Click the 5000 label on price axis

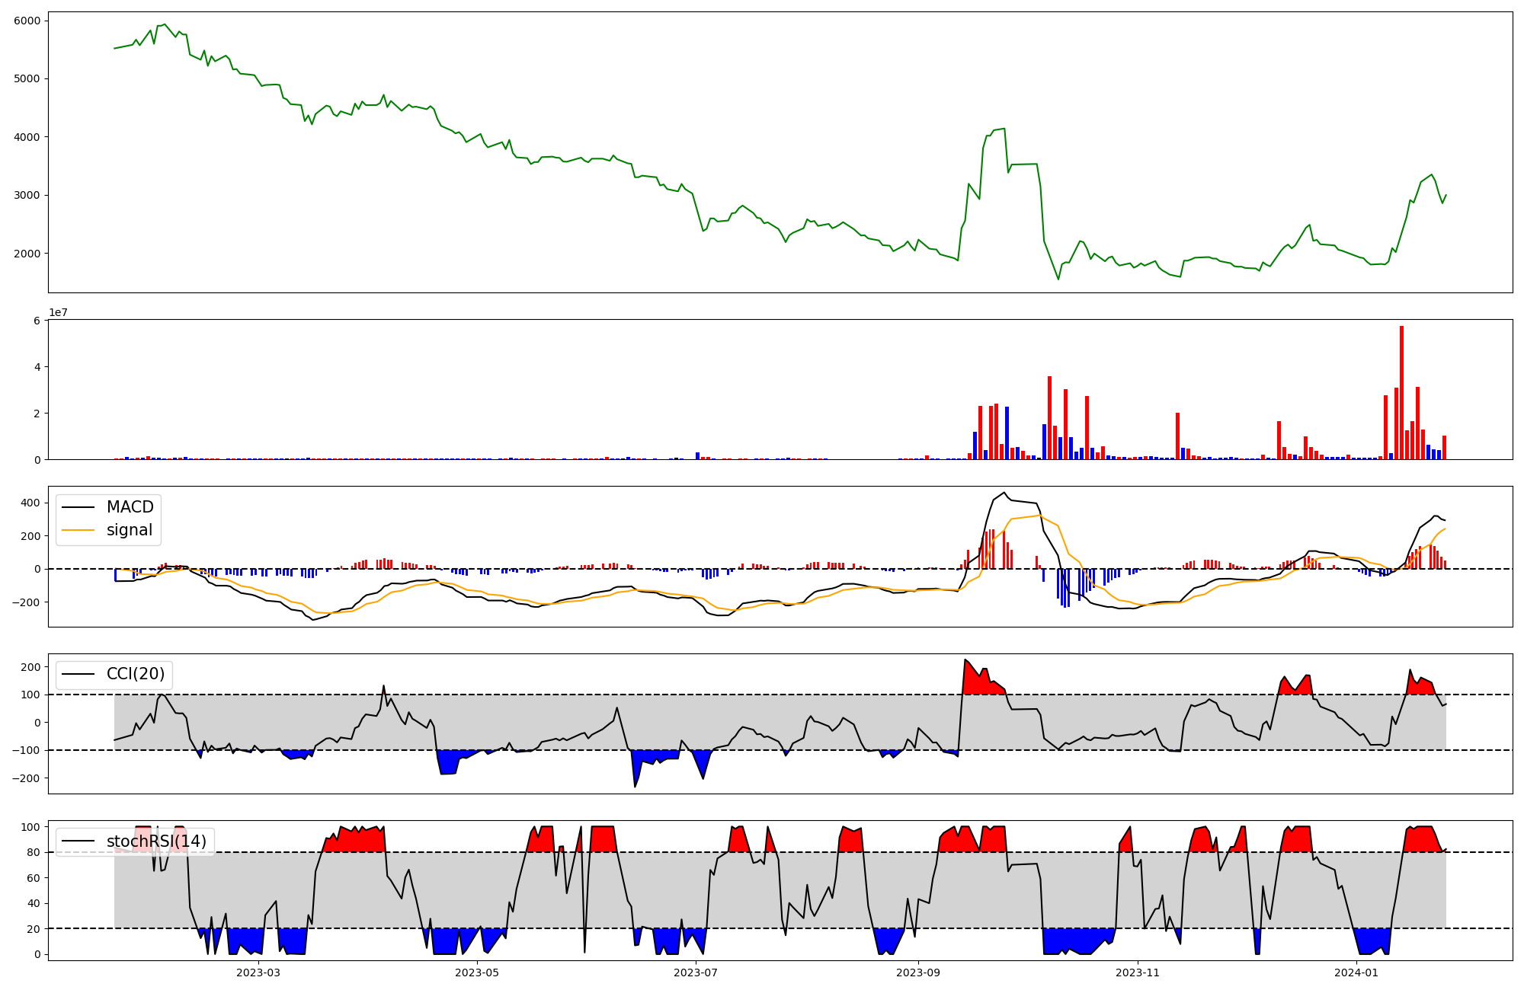pos(27,79)
